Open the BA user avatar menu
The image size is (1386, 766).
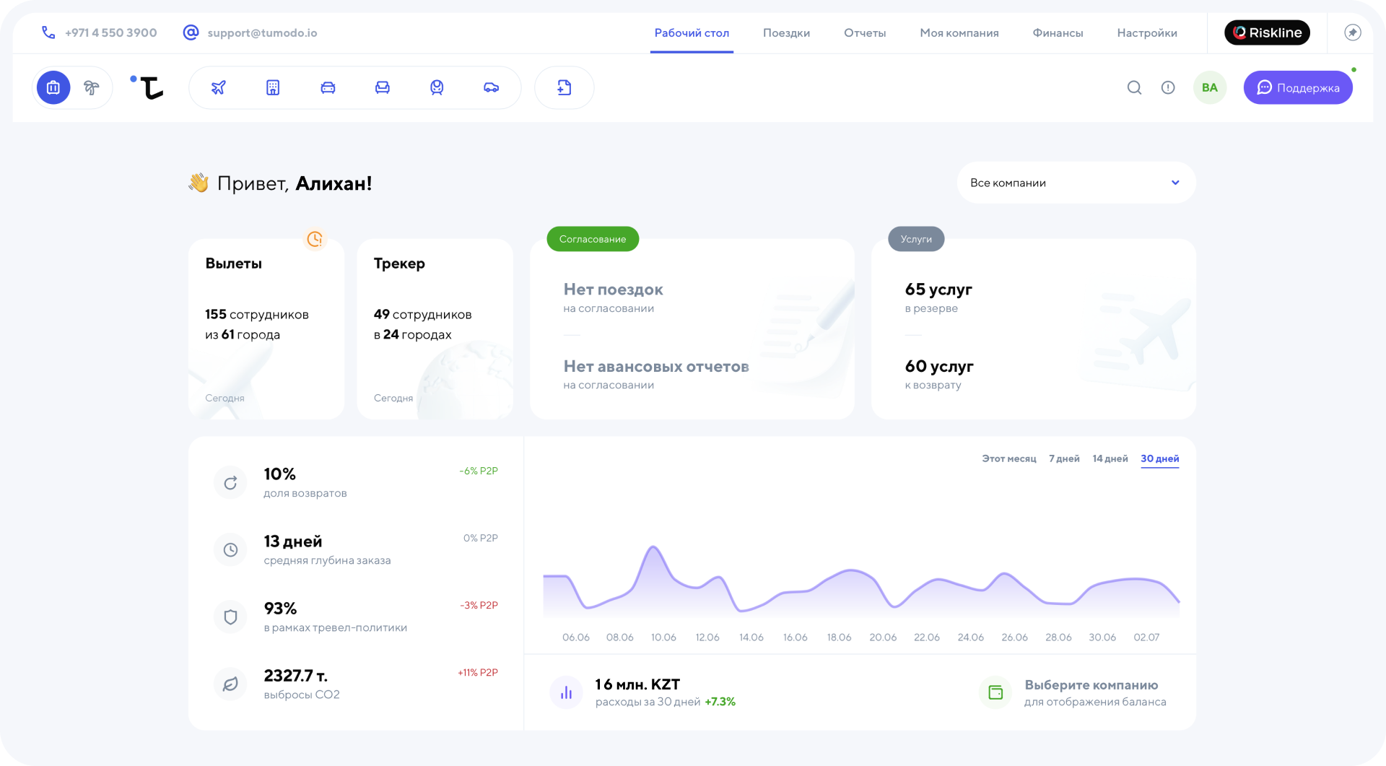(1210, 87)
